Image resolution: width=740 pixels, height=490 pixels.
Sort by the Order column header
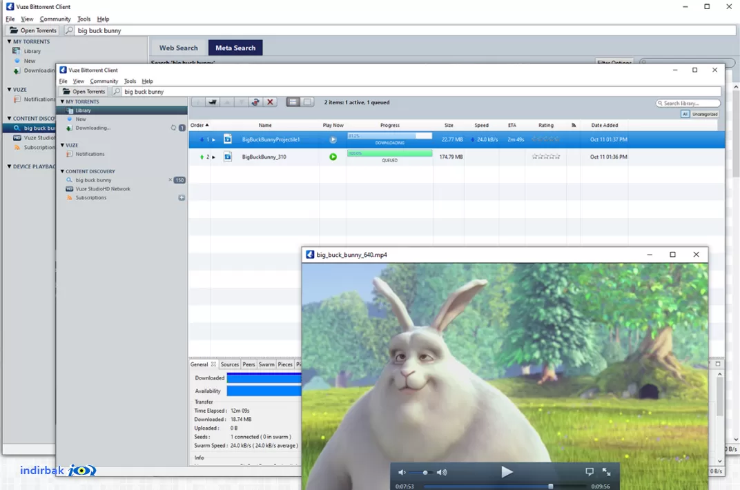[199, 125]
